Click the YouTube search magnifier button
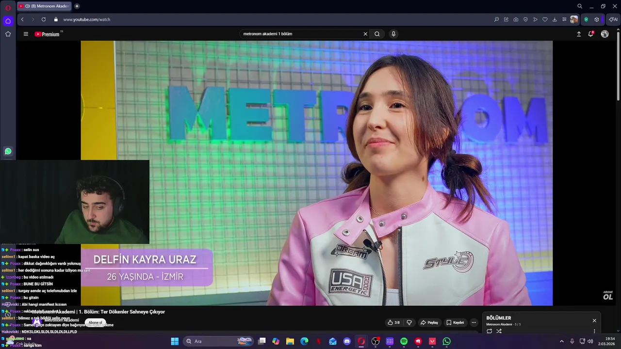The height and width of the screenshot is (349, 621). pyautogui.click(x=377, y=34)
